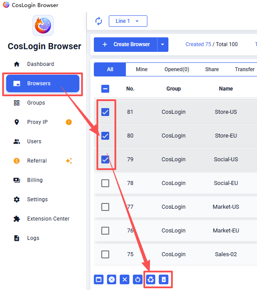Screen dimensions: 257x290
Task: Open the Line 1 dropdown
Action: (x=128, y=21)
